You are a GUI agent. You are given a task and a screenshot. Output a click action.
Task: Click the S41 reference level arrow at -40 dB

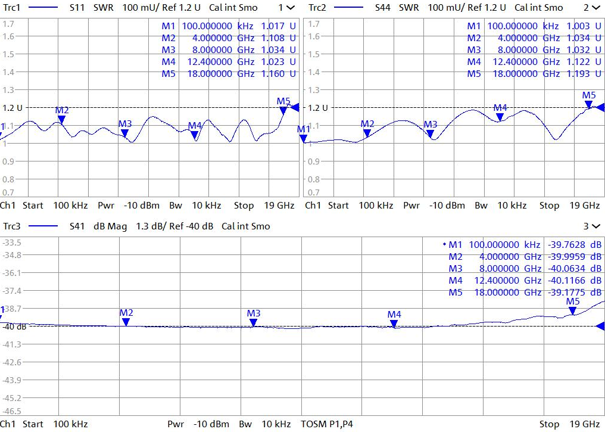[x=600, y=326]
